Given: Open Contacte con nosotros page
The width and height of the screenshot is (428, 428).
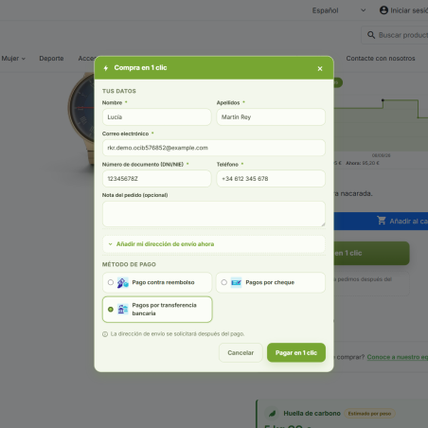Looking at the screenshot, I should tap(381, 59).
